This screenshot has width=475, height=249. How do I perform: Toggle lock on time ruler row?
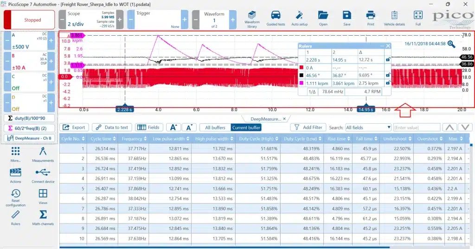[388, 60]
